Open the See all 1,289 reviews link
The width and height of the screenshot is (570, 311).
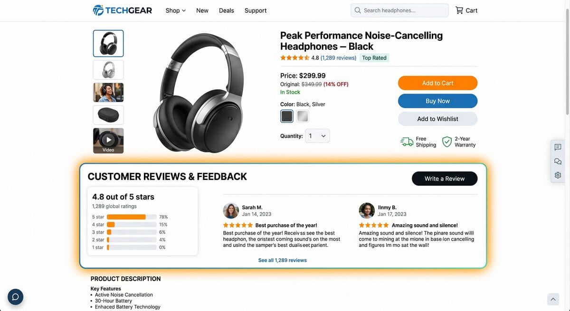click(x=282, y=260)
